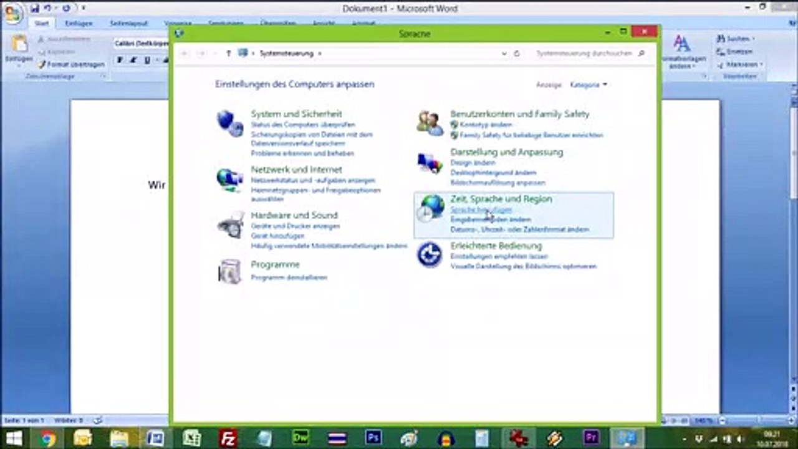
Task: Click the Windows Start button
Action: [14, 438]
